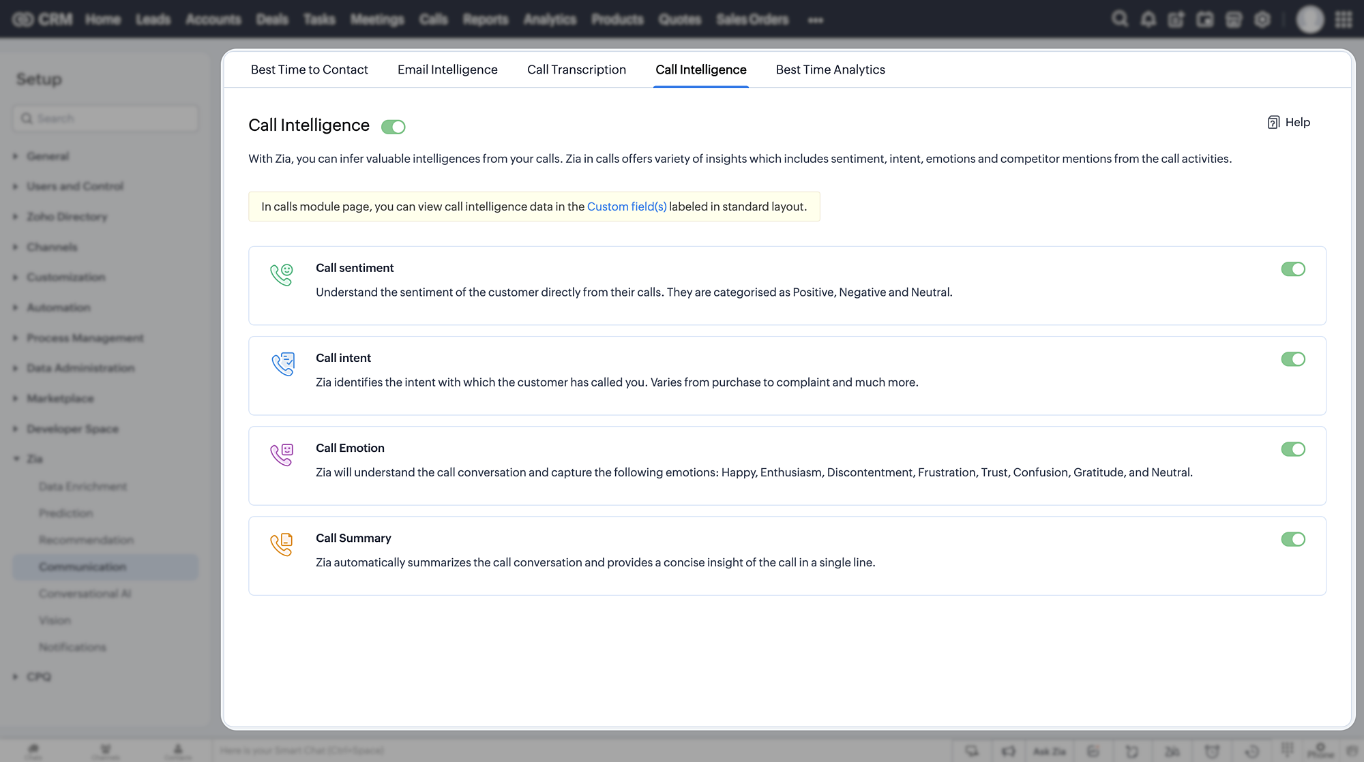This screenshot has height=762, width=1364.
Task: Click the Call intent phone icon
Action: (x=282, y=364)
